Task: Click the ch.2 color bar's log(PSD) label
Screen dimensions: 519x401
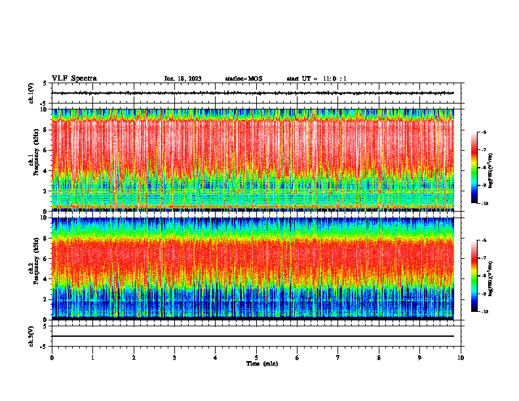Action: tap(491, 278)
